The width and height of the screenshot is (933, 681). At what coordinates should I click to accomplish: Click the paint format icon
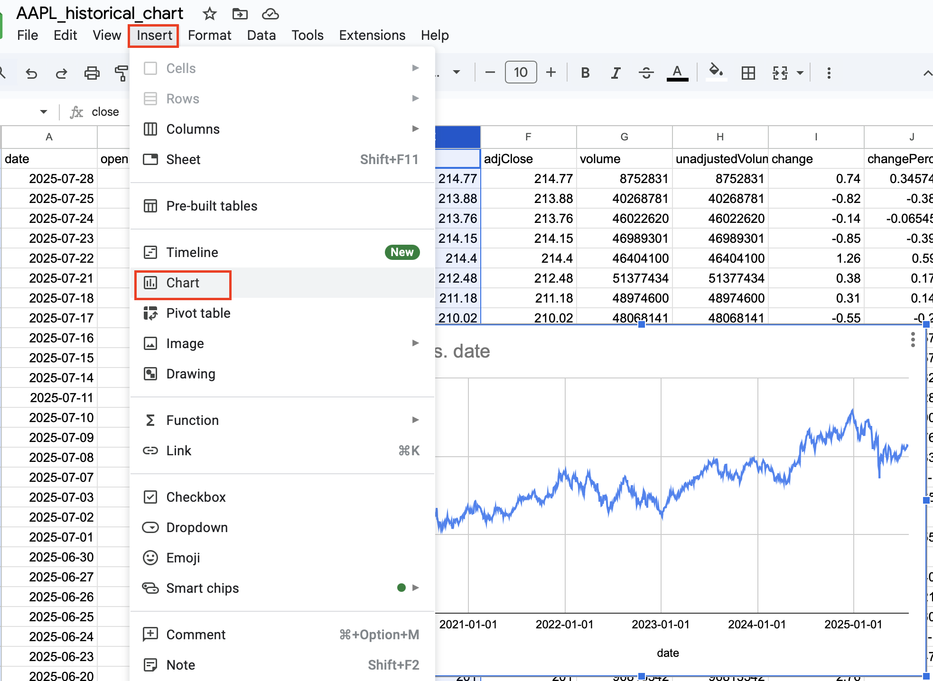[121, 73]
